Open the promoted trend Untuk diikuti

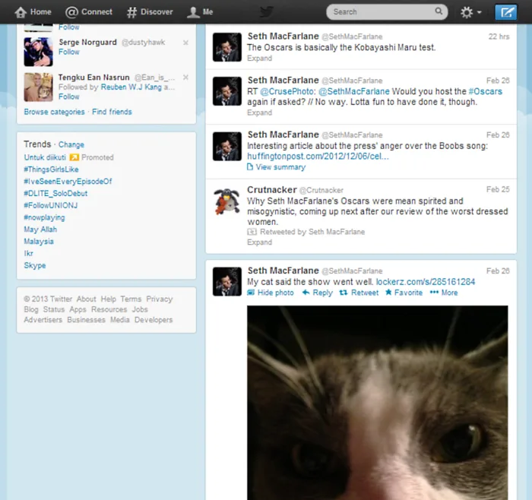point(45,157)
